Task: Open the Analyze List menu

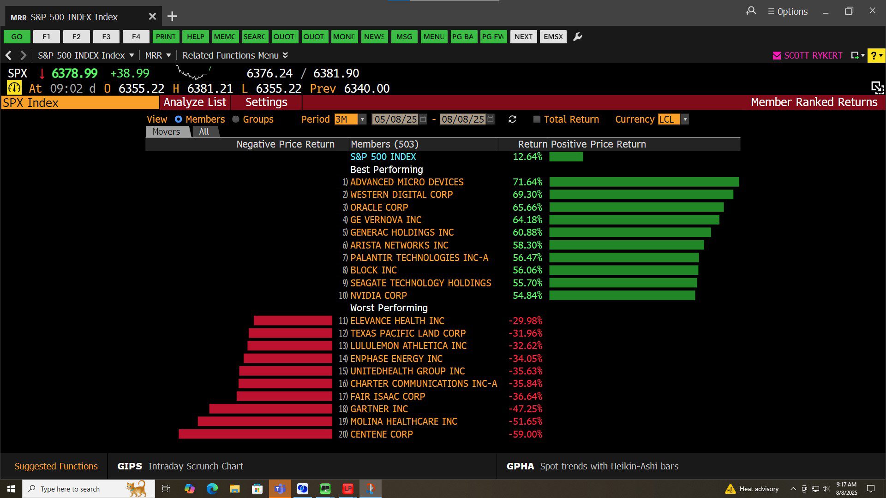Action: (195, 102)
